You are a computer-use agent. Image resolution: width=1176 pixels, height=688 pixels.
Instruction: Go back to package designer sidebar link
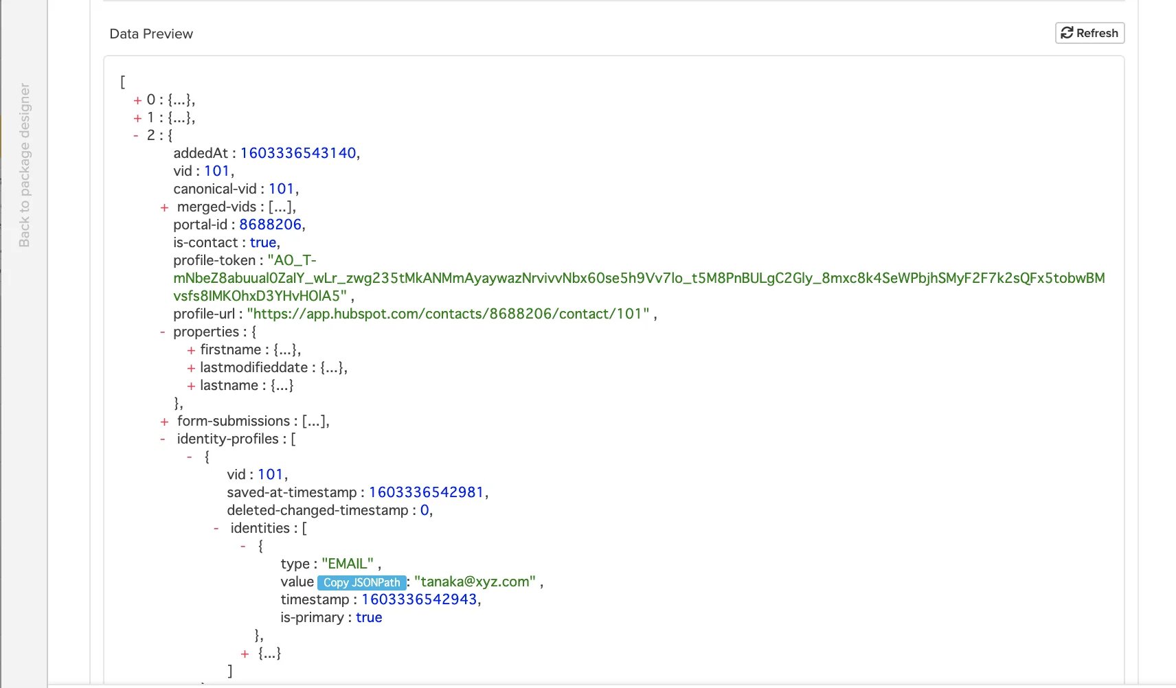(x=25, y=165)
